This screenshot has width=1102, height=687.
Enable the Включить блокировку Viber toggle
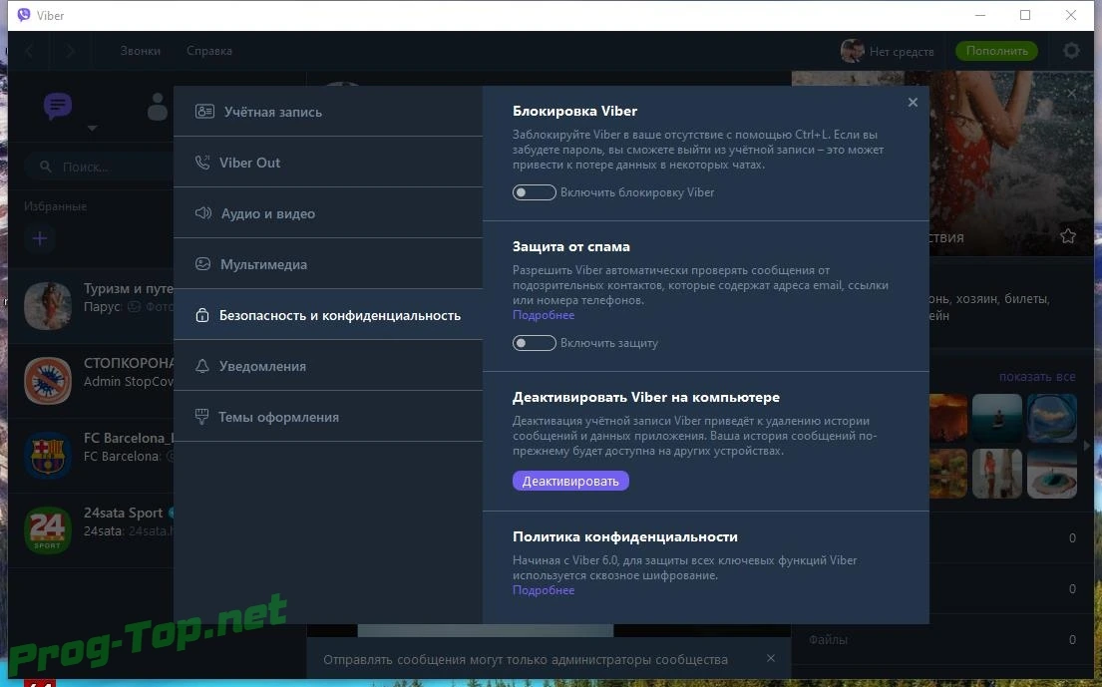point(535,192)
